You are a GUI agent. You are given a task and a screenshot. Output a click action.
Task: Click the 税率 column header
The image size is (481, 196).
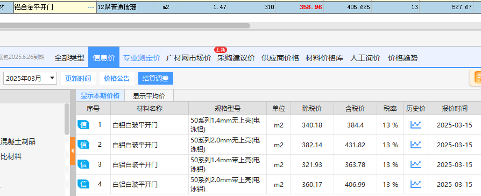(x=390, y=108)
